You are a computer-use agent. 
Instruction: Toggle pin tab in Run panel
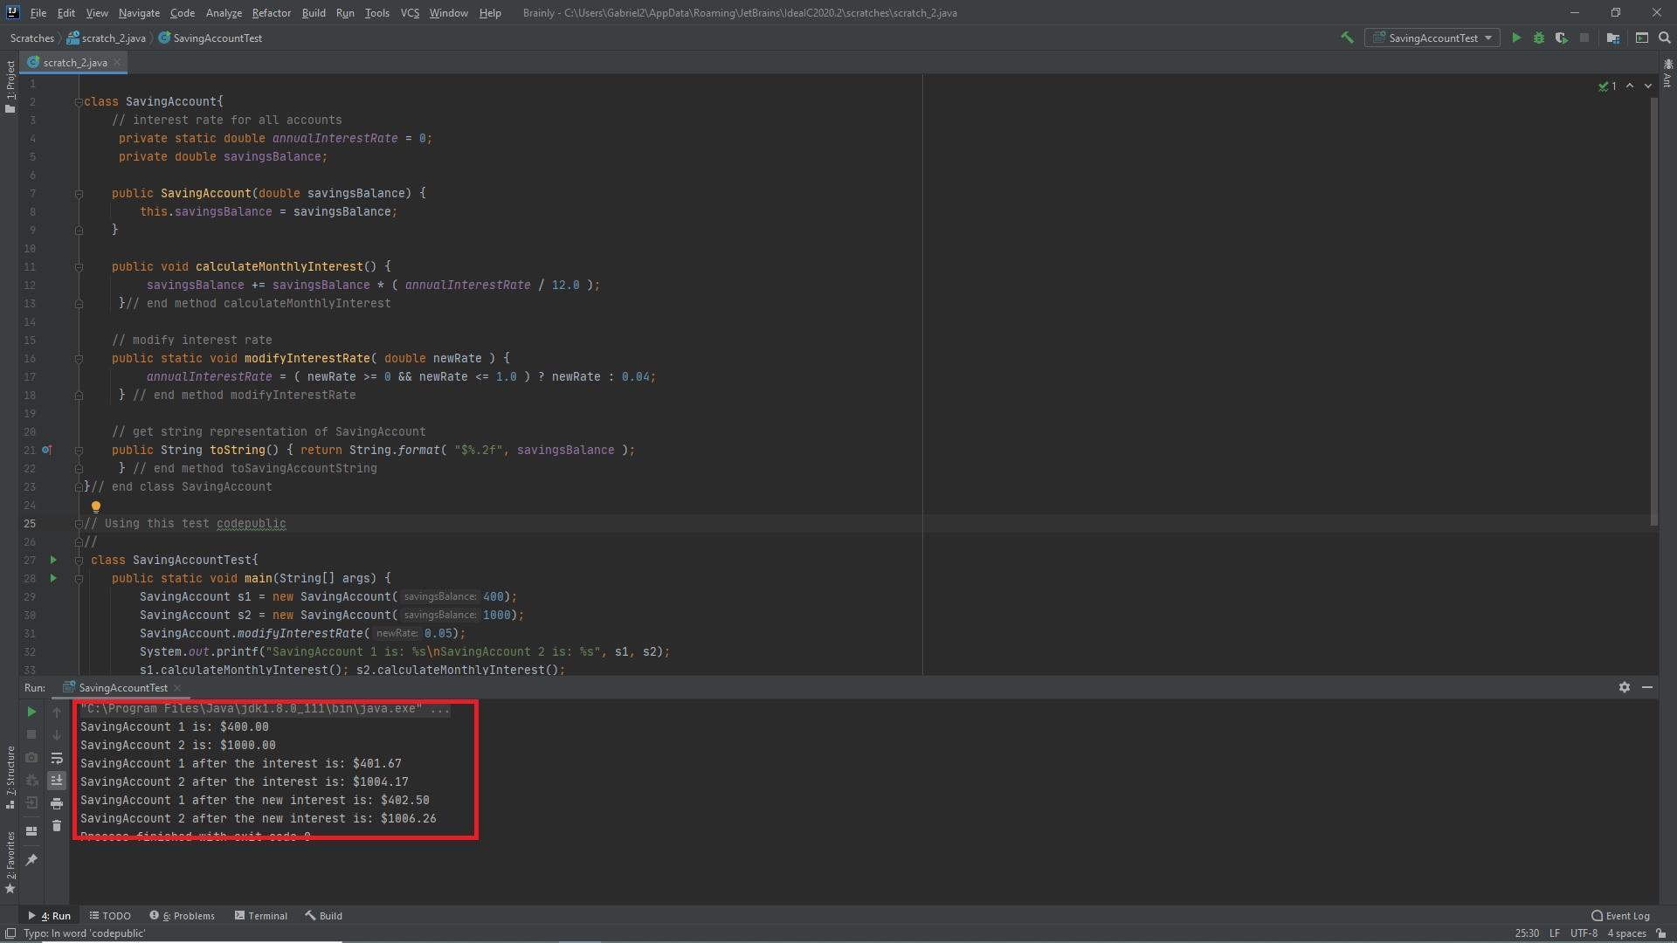point(31,860)
